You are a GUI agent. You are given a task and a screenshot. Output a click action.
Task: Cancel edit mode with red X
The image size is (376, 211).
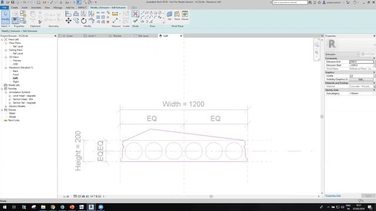[135, 14]
